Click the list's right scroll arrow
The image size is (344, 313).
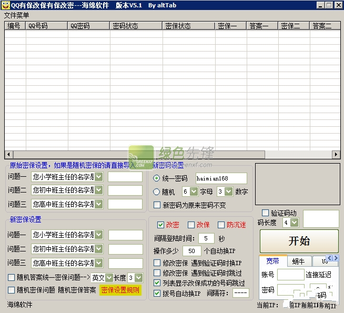[336, 155]
